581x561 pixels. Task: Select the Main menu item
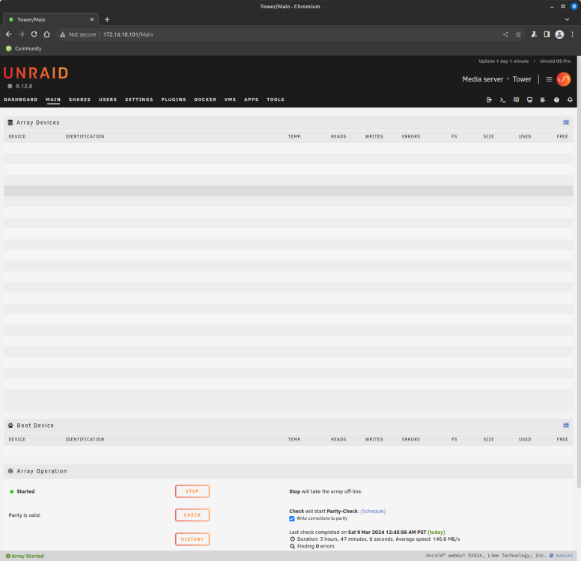(x=53, y=99)
